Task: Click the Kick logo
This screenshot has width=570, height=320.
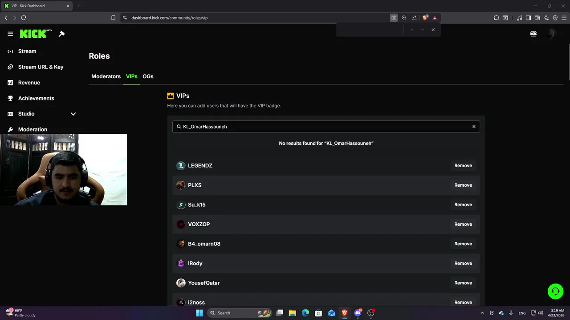Action: tap(36, 34)
